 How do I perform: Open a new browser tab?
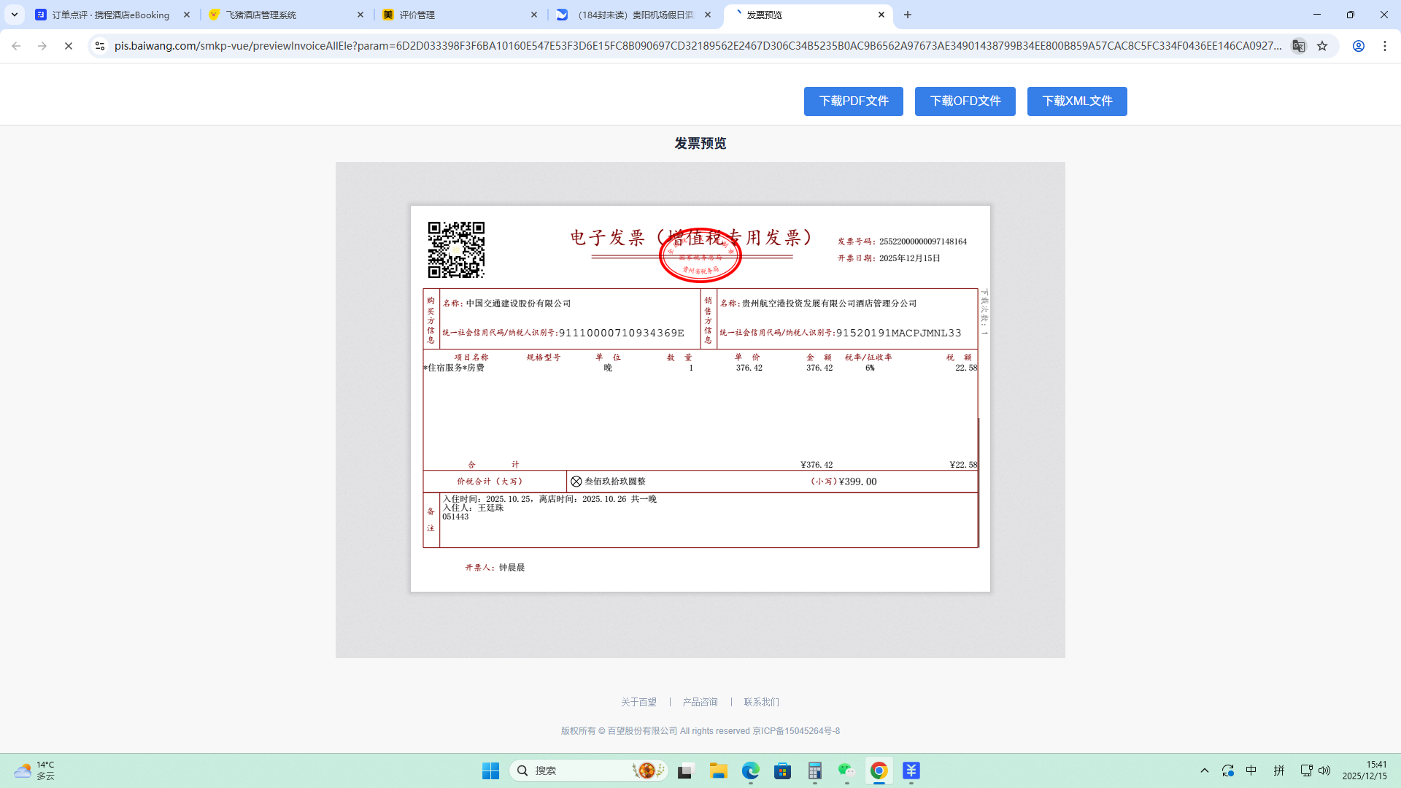907,15
